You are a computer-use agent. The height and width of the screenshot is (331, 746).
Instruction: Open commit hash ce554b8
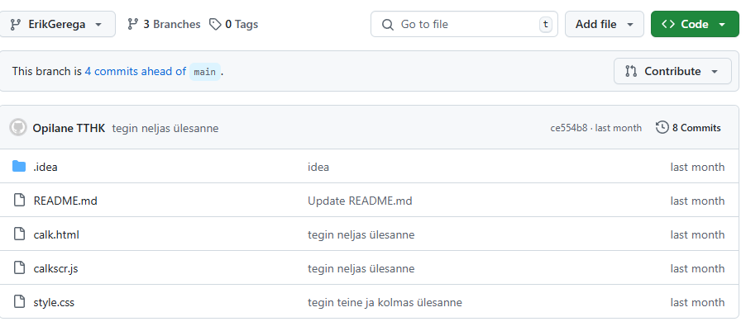pyautogui.click(x=568, y=128)
